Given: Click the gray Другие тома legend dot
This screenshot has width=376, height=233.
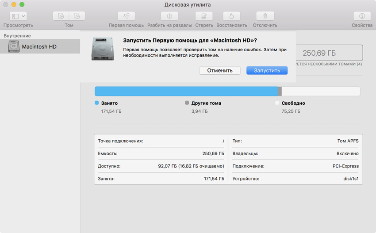Looking at the screenshot, I should click(187, 103).
